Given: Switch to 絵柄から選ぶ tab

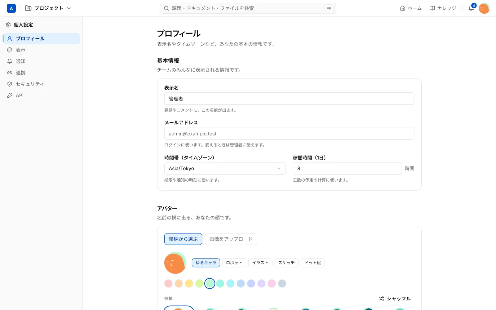Looking at the screenshot, I should coord(183,239).
